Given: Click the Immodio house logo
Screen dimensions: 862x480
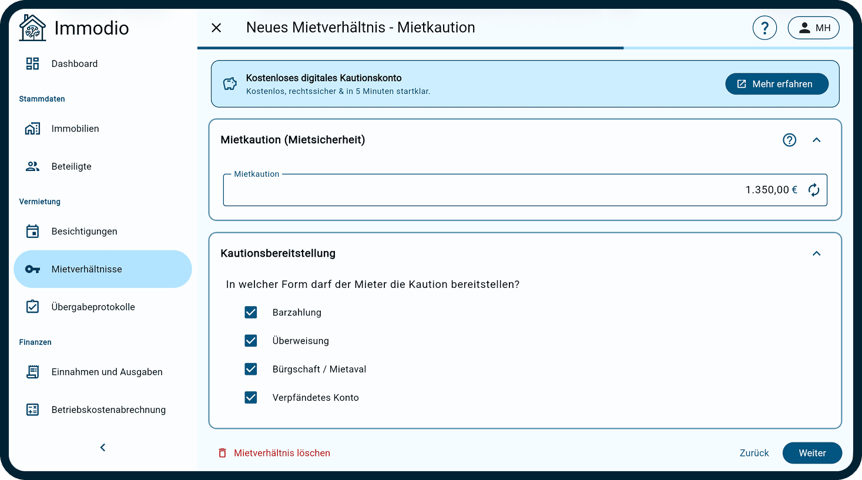Looking at the screenshot, I should [32, 28].
